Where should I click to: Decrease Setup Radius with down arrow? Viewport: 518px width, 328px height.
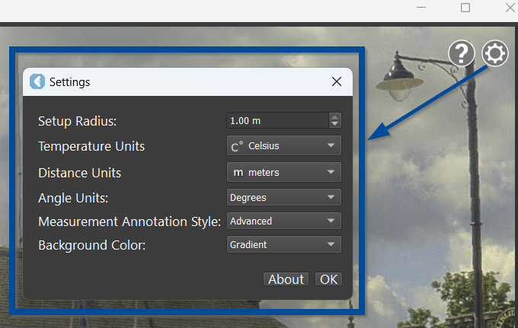[334, 124]
